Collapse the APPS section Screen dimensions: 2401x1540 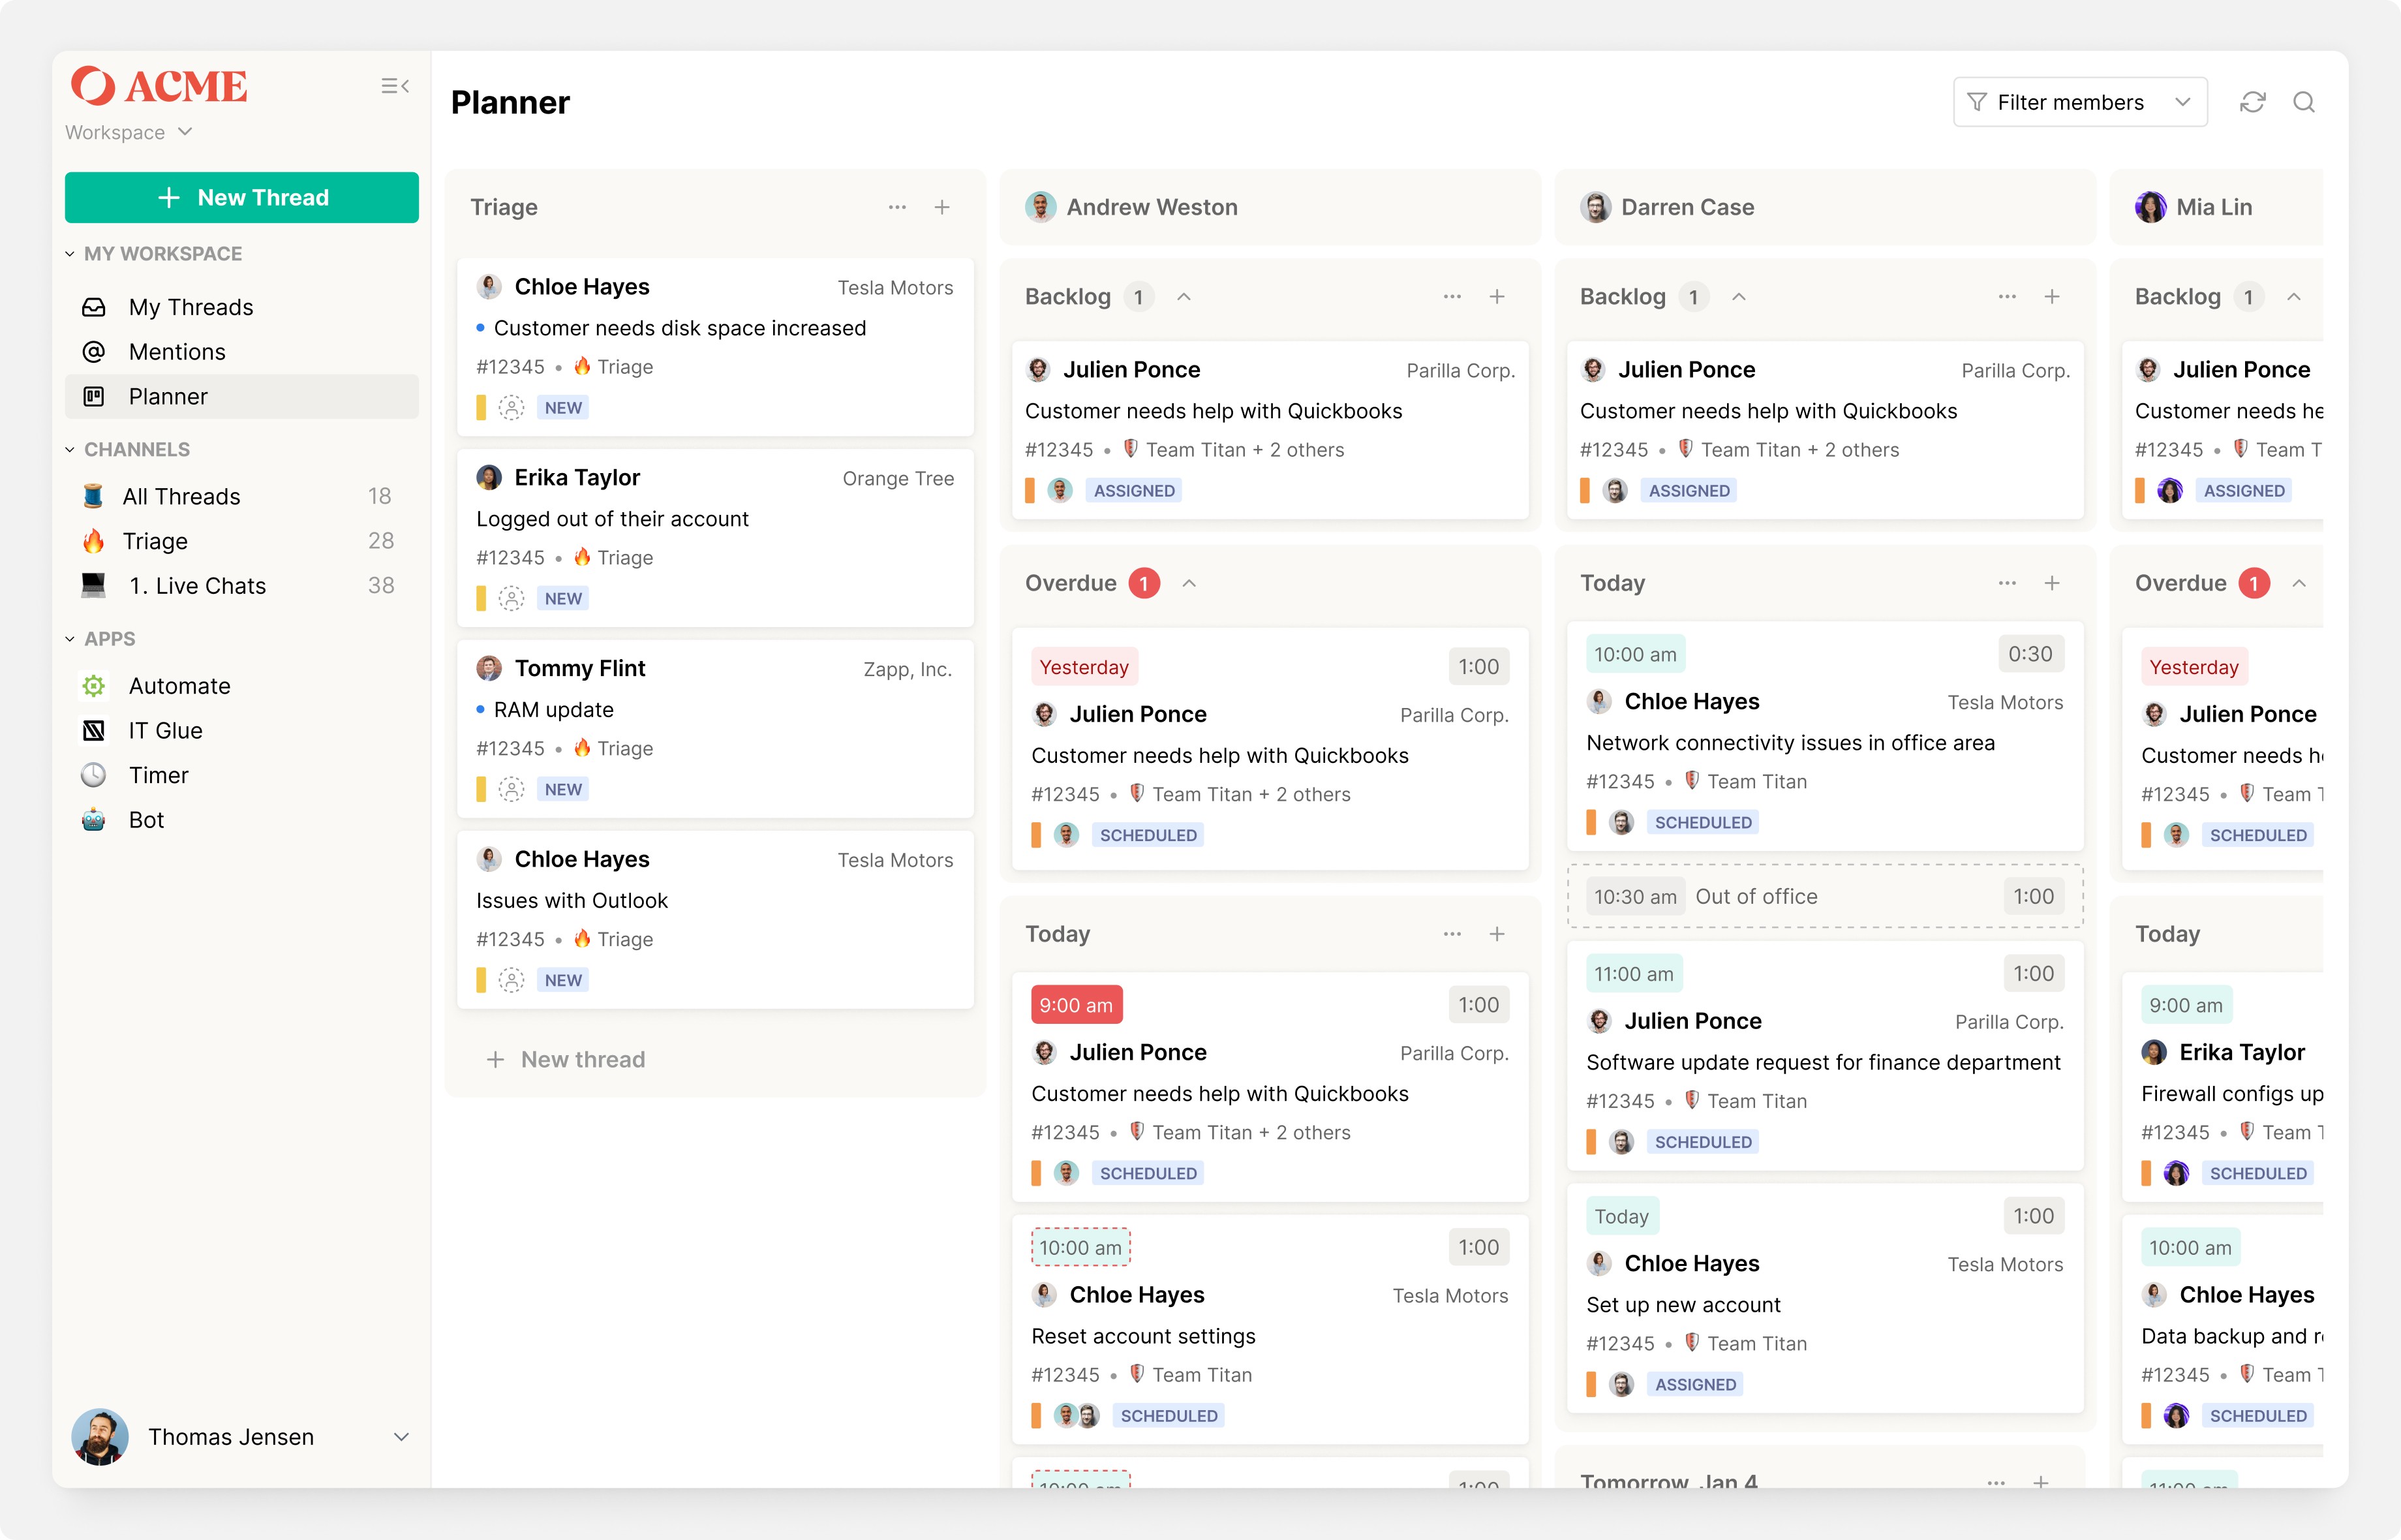click(70, 639)
